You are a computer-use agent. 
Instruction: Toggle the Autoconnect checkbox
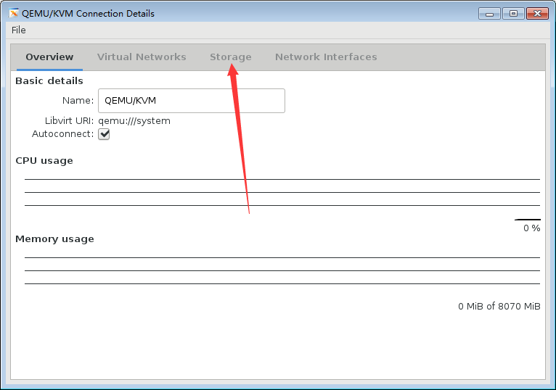pyautogui.click(x=104, y=134)
